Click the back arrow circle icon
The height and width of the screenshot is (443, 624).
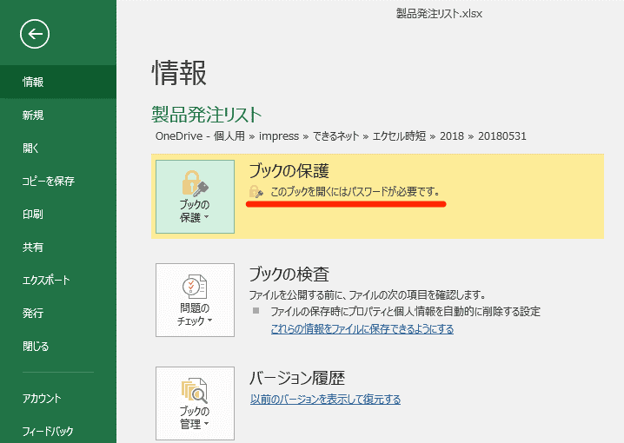(35, 34)
